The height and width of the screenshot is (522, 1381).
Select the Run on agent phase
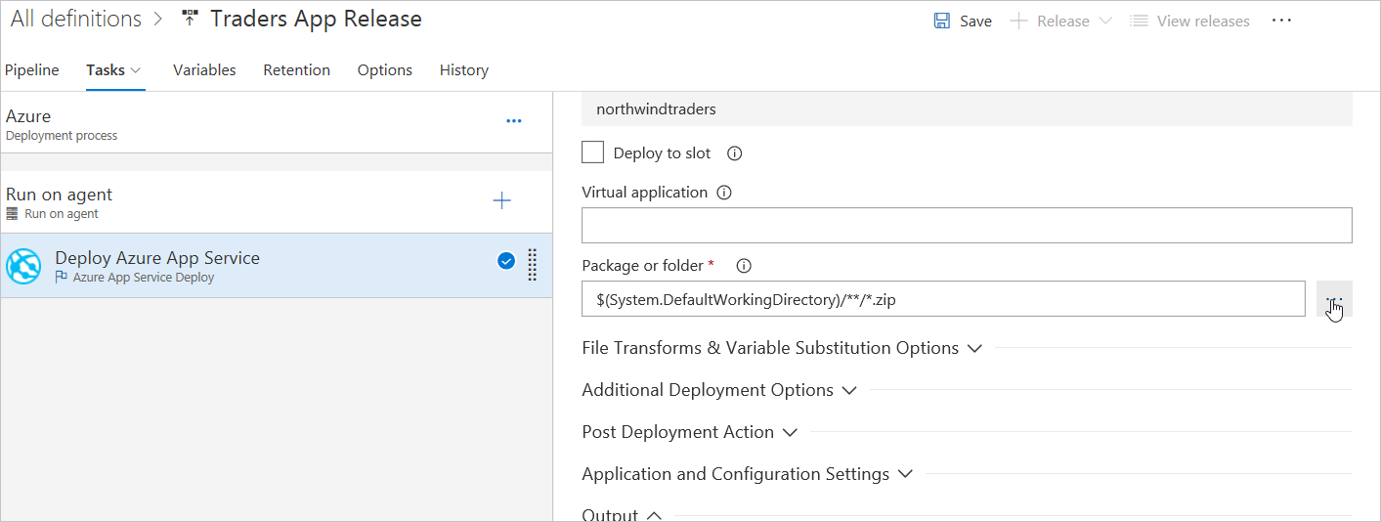pyautogui.click(x=277, y=202)
